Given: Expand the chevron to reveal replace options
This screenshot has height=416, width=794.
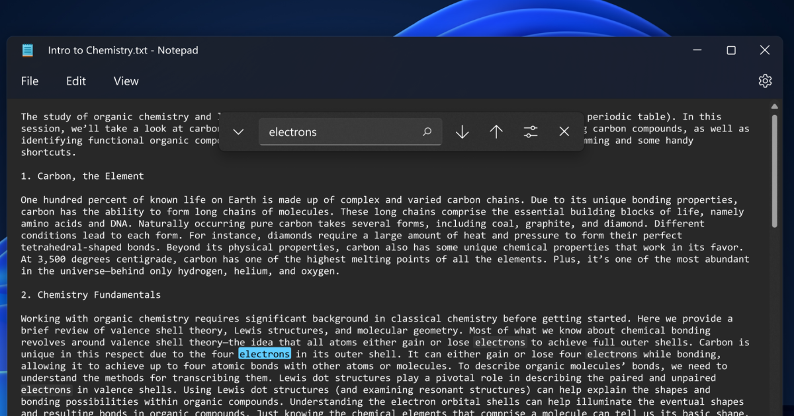Looking at the screenshot, I should (x=238, y=131).
